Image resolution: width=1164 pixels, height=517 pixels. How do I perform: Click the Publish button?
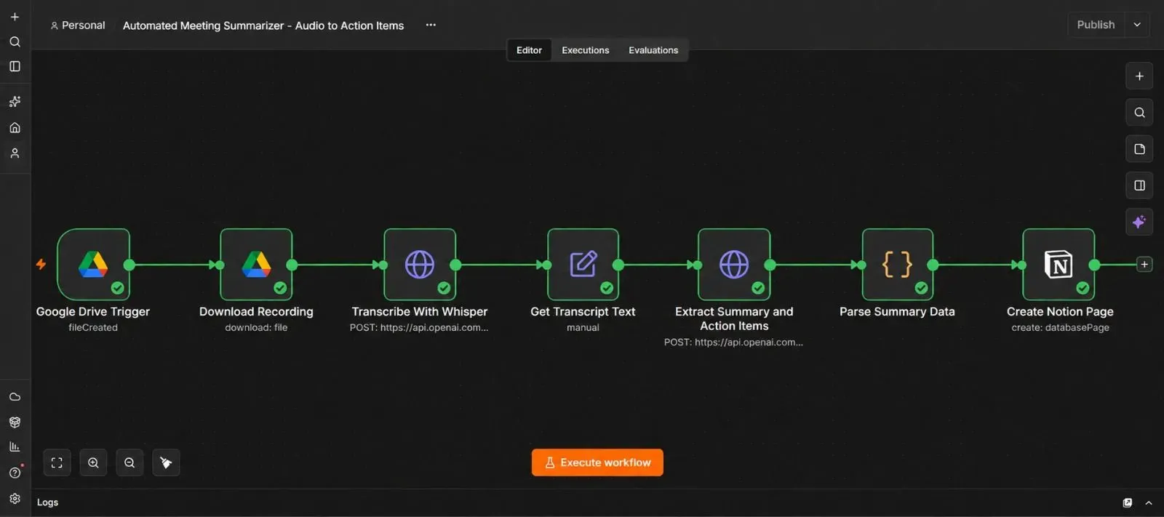tap(1096, 25)
